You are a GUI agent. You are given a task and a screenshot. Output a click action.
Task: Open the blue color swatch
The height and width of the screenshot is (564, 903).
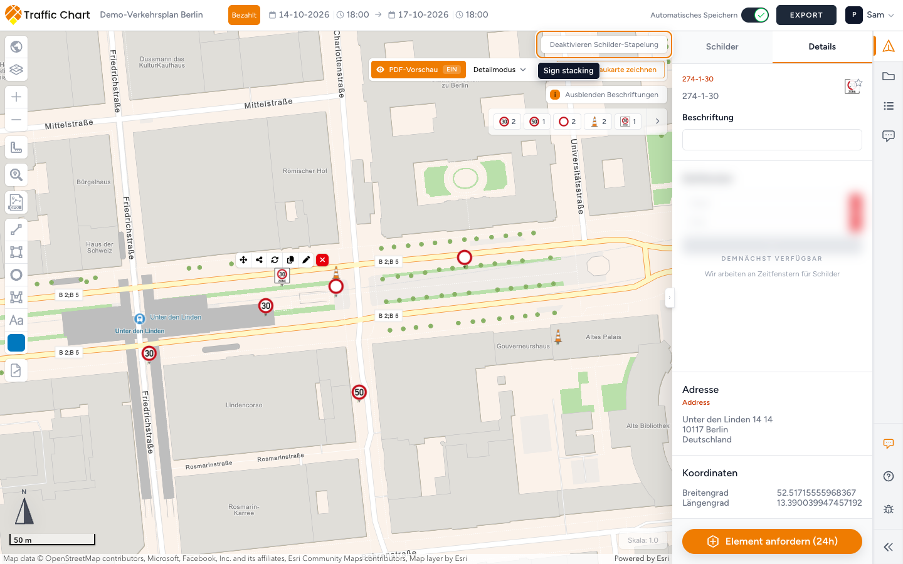point(16,343)
